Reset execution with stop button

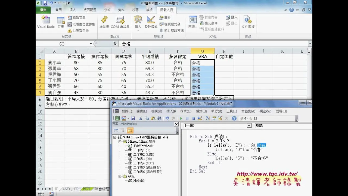[194, 118]
